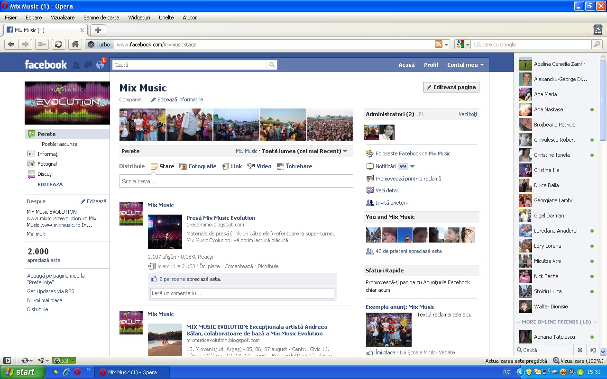Click the Vezi toți administrators link
The image size is (607, 379).
468,114
